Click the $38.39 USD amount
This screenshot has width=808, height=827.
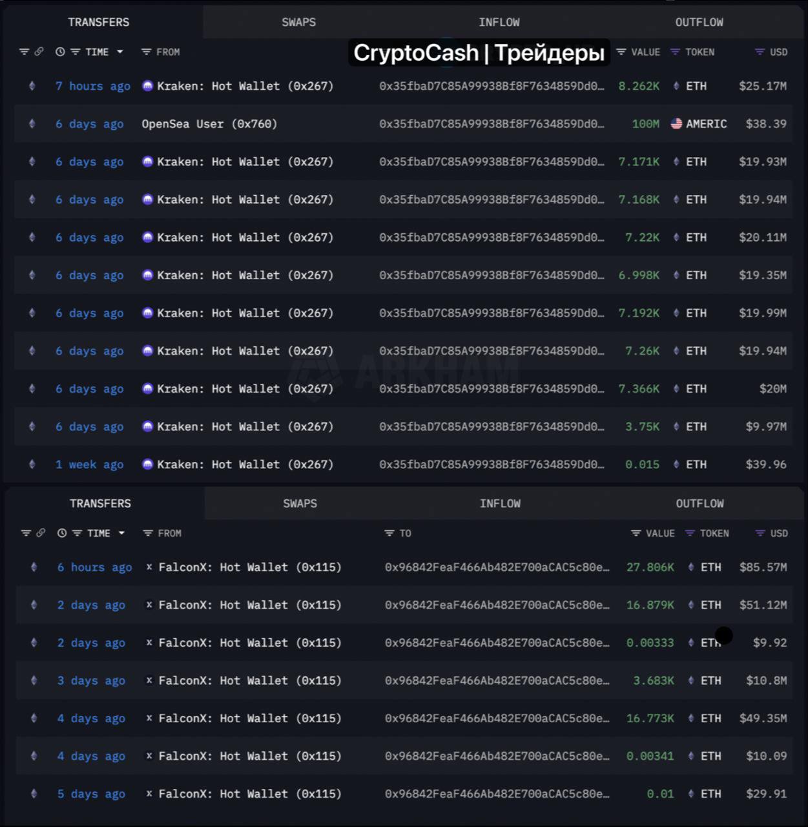coord(766,124)
